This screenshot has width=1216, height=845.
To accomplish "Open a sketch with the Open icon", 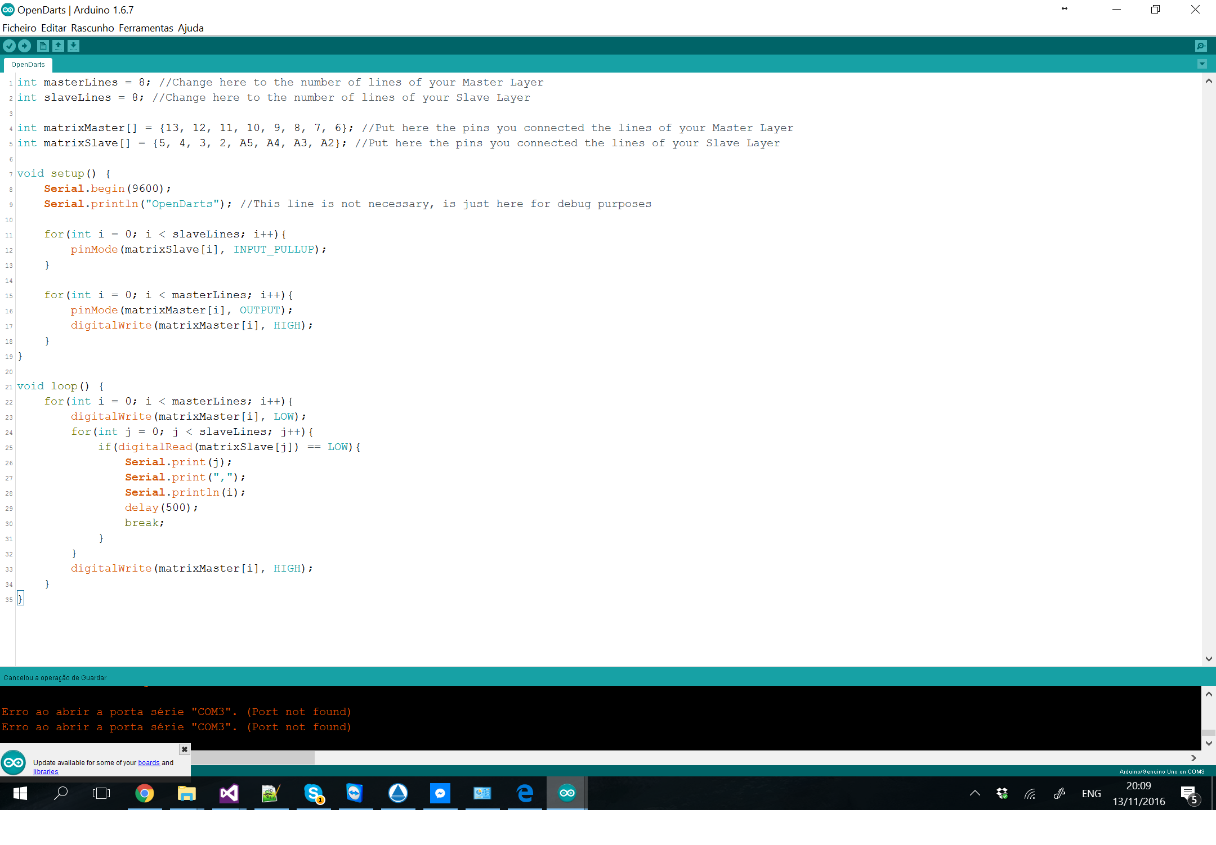I will pyautogui.click(x=58, y=46).
